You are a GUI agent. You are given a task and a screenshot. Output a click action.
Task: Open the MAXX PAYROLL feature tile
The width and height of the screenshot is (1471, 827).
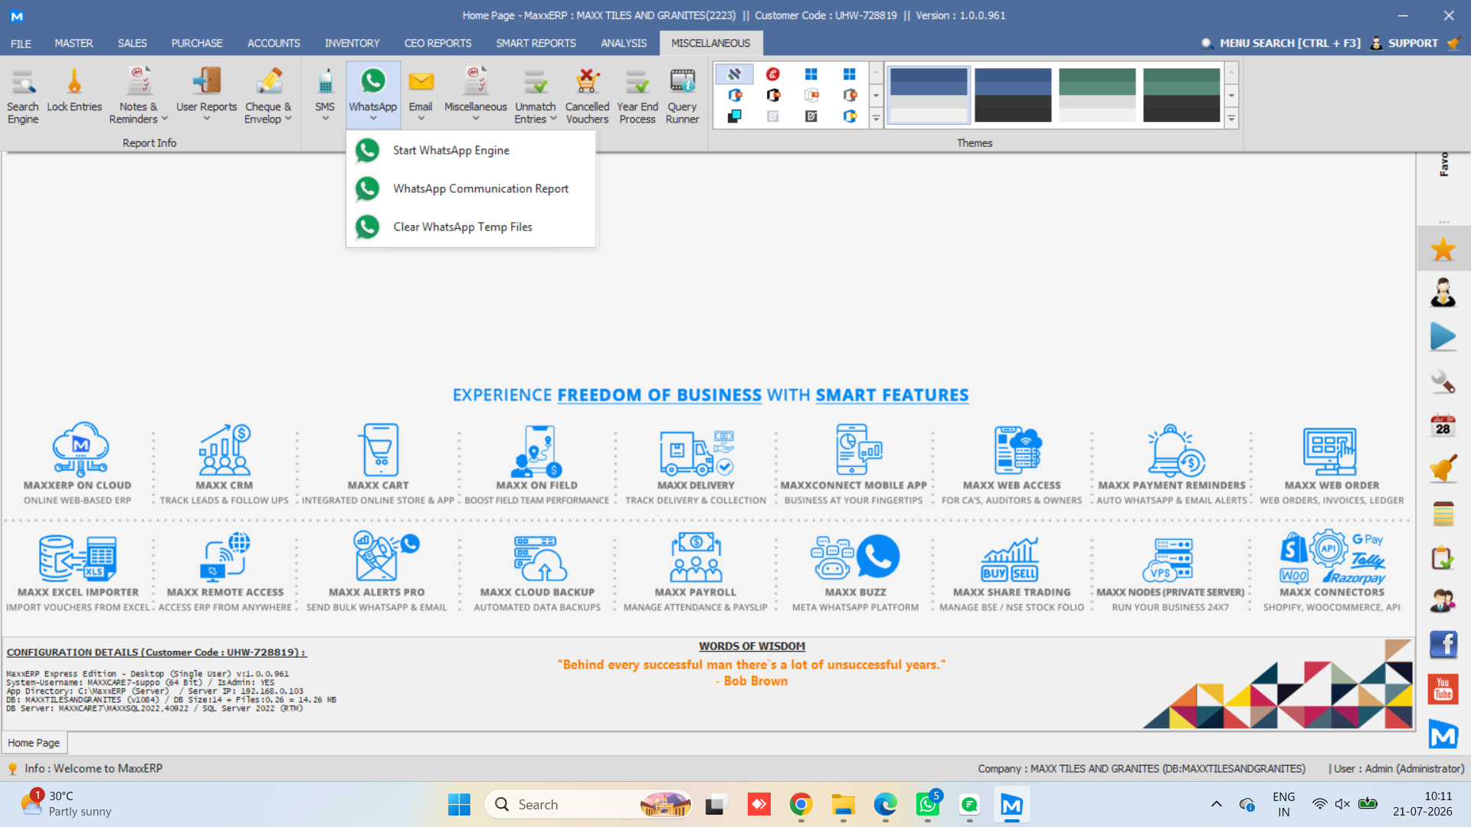[695, 571]
